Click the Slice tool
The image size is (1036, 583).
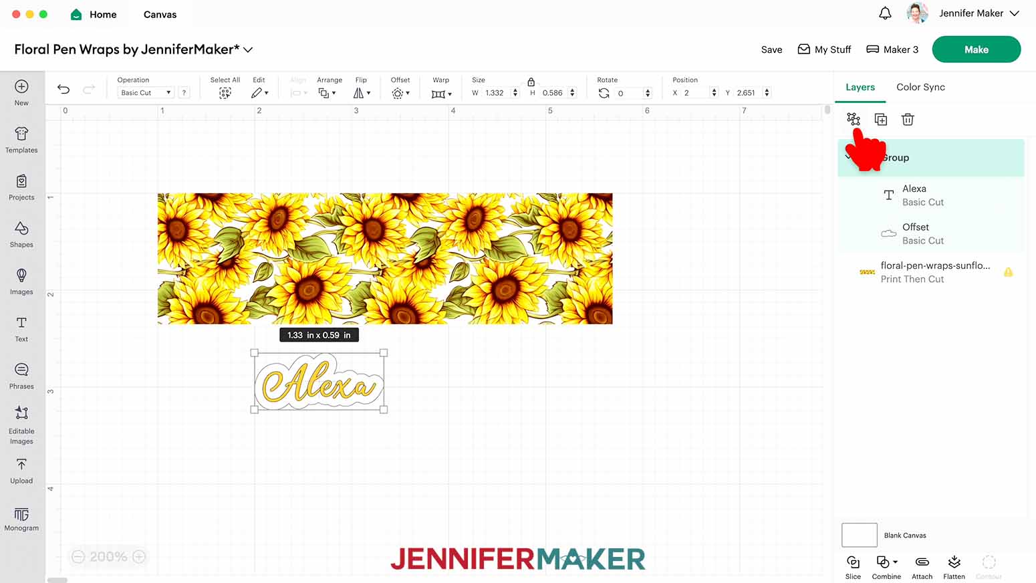coord(853,566)
